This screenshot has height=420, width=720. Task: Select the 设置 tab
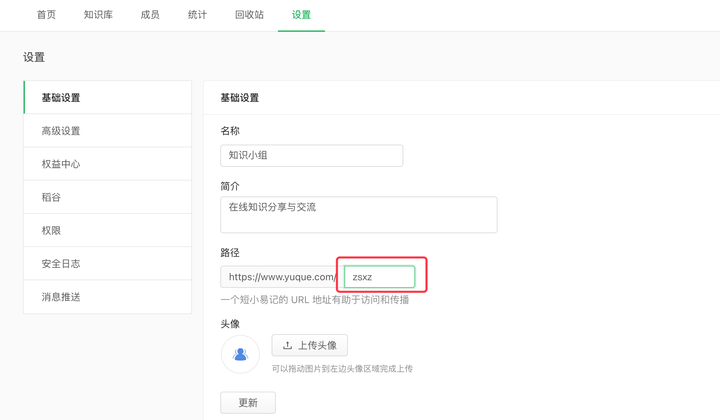pos(301,15)
